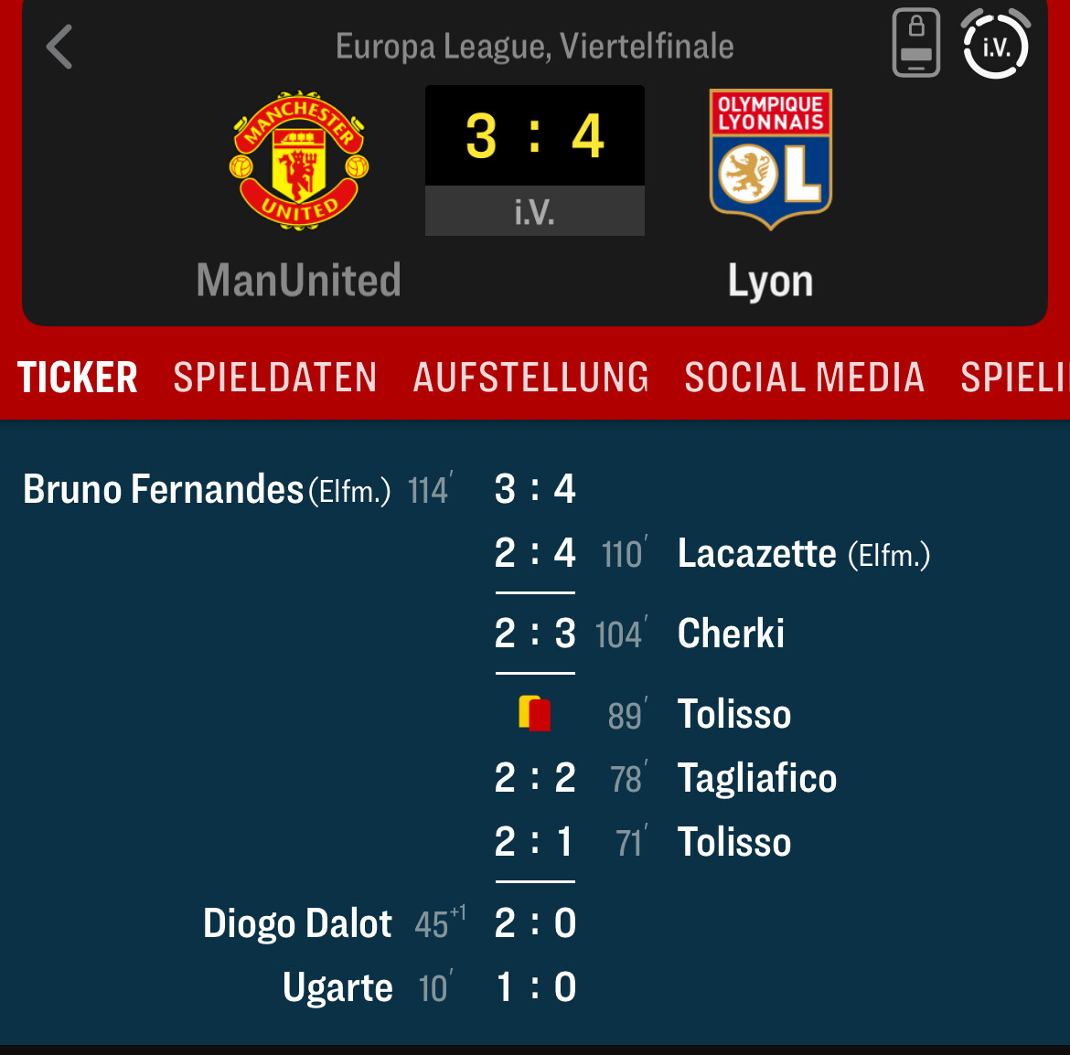The height and width of the screenshot is (1055, 1070).
Task: Open the SOCIAL MEDIA tab
Action: pos(805,378)
